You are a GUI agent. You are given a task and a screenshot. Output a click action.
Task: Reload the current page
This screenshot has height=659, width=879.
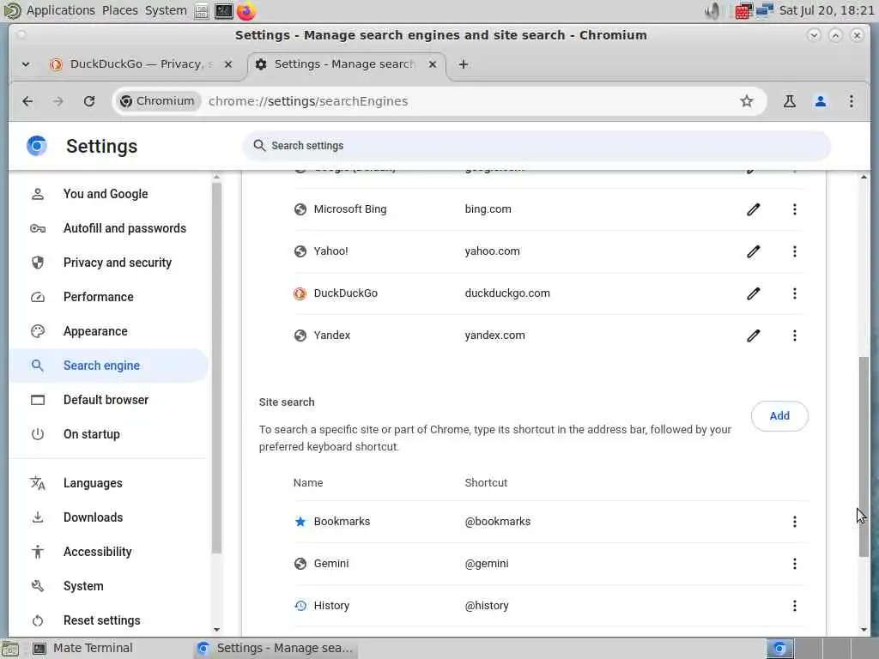click(x=89, y=101)
